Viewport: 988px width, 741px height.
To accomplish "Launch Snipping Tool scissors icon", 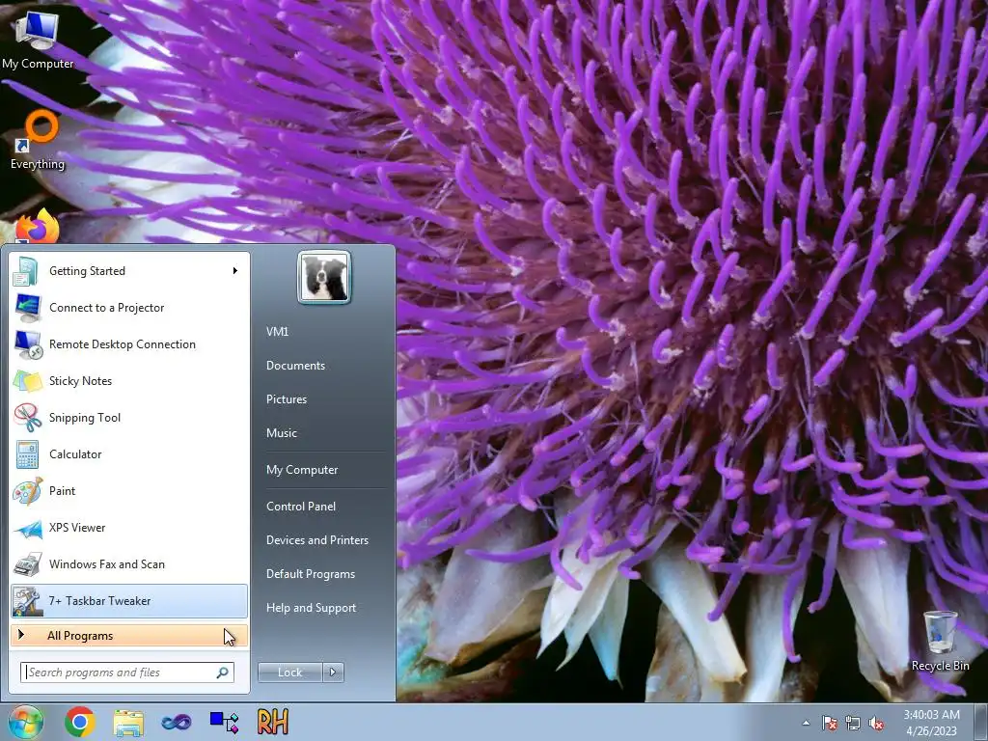I will coord(27,417).
